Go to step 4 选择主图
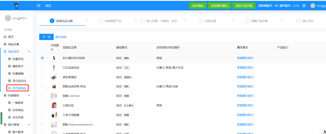 pyautogui.click(x=207, y=21)
